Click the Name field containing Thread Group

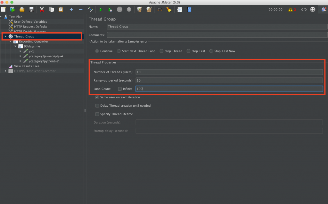tap(217, 27)
